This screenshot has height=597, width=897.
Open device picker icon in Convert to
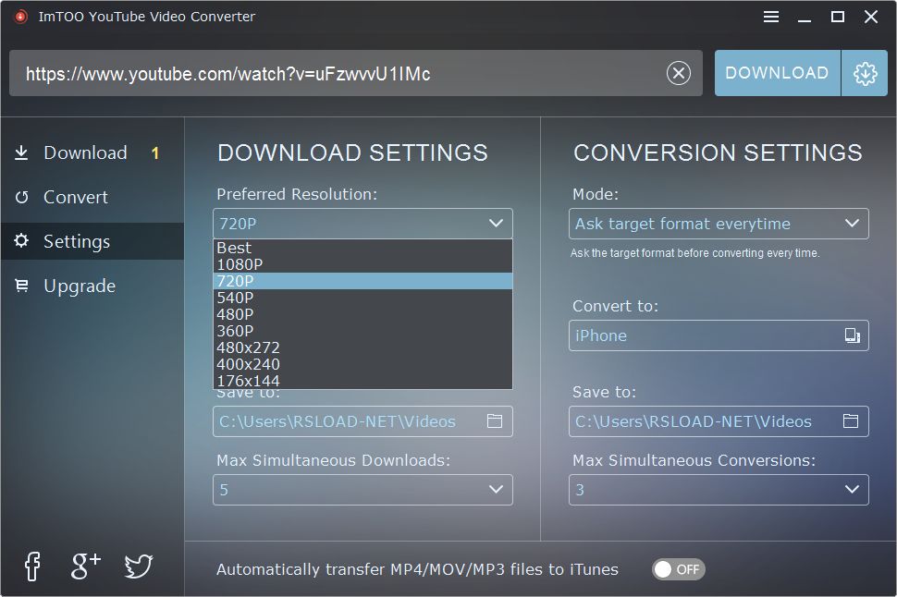click(x=853, y=335)
